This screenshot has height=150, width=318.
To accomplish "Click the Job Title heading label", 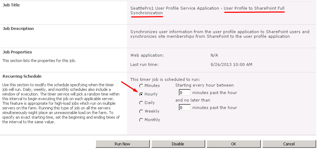I will pos(11,5).
